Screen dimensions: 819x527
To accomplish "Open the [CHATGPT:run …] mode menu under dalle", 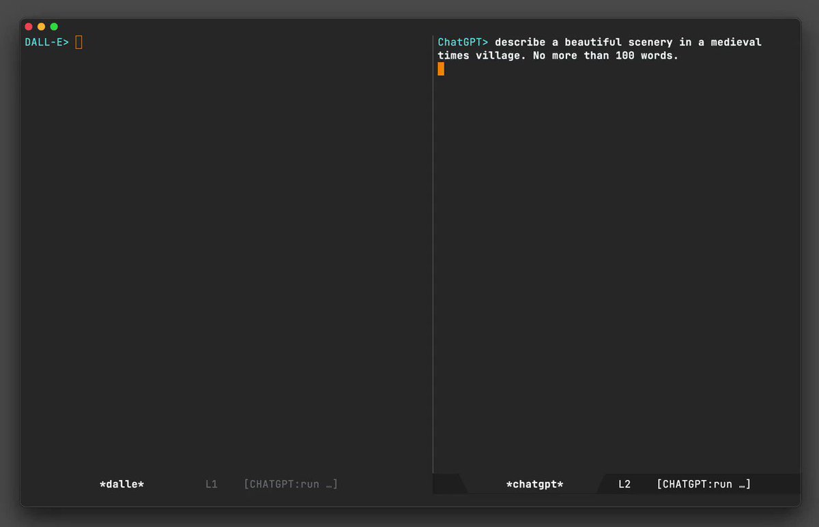I will [291, 484].
